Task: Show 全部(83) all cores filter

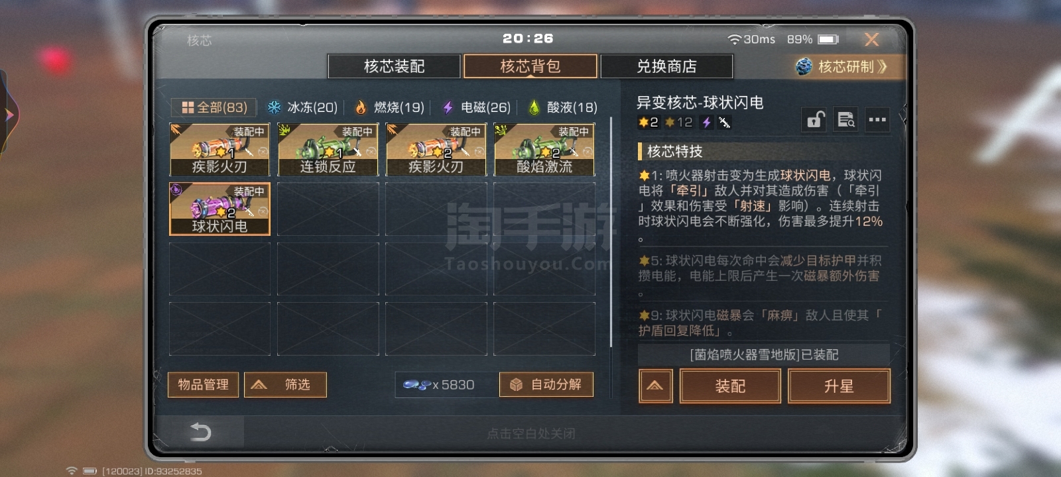Action: (x=215, y=107)
